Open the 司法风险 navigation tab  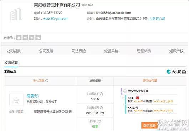click(79, 51)
